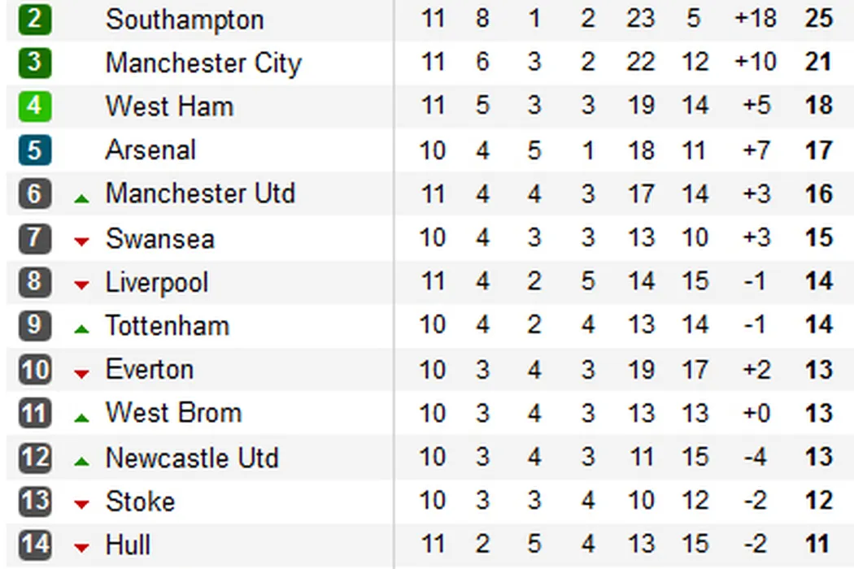This screenshot has width=854, height=569.
Task: Select the West Ham team name
Action: coord(169,106)
